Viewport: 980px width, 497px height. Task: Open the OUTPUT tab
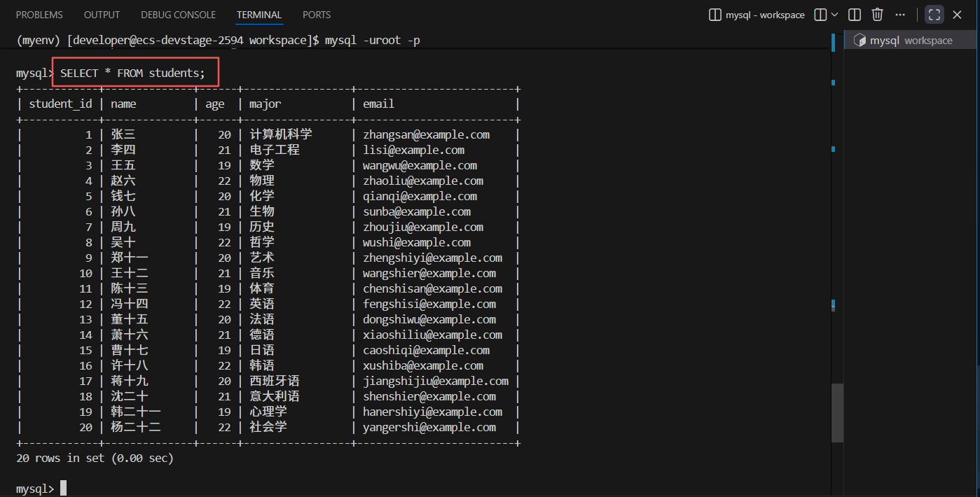point(102,15)
